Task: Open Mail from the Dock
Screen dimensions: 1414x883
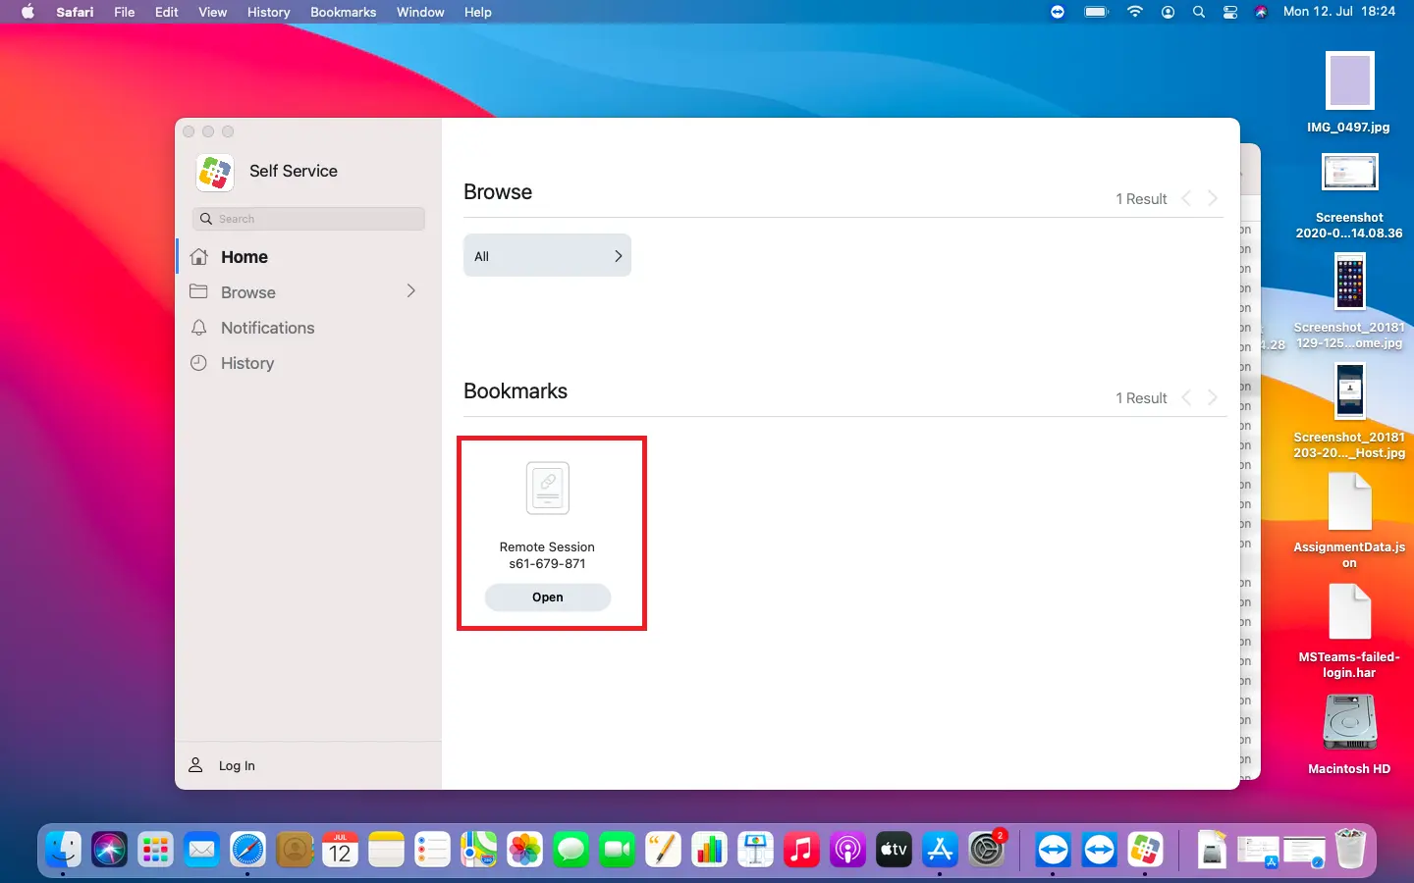Action: click(201, 849)
